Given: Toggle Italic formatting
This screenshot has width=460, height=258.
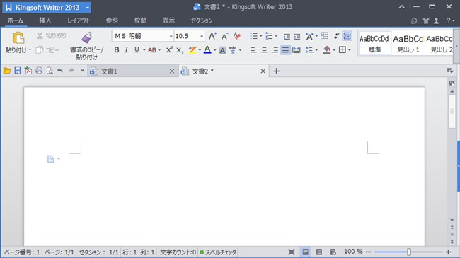Looking at the screenshot, I should tap(127, 50).
